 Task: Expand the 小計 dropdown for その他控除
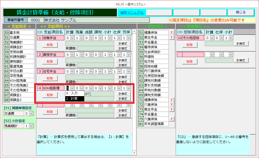tap(231, 38)
